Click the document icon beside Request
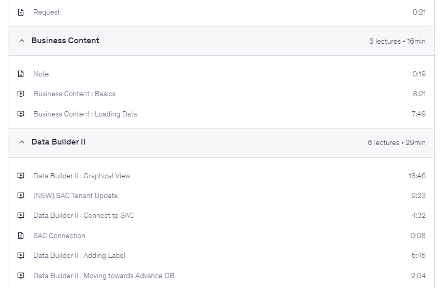The width and height of the screenshot is (445, 288). click(x=21, y=12)
